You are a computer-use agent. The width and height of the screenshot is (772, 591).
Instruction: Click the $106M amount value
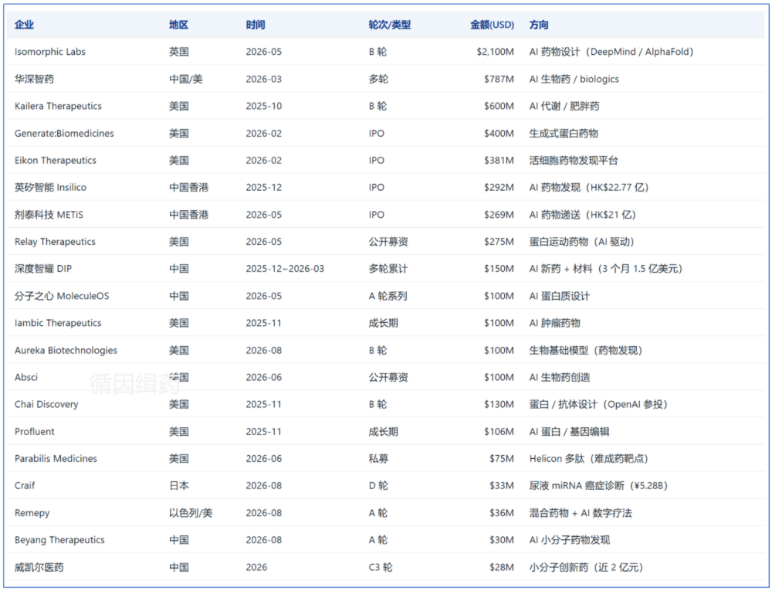[499, 431]
